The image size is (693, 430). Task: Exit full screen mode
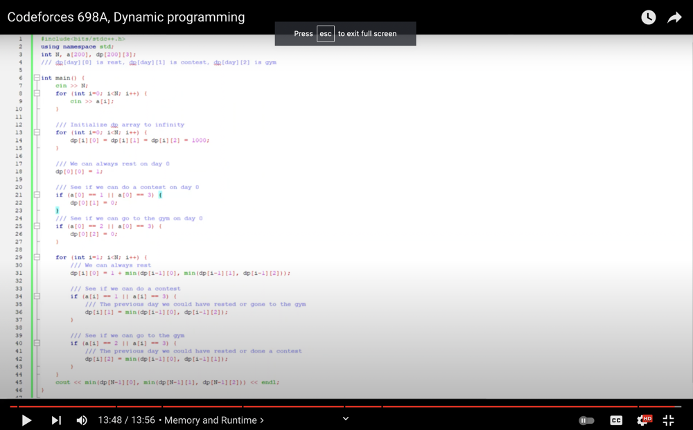[668, 420]
